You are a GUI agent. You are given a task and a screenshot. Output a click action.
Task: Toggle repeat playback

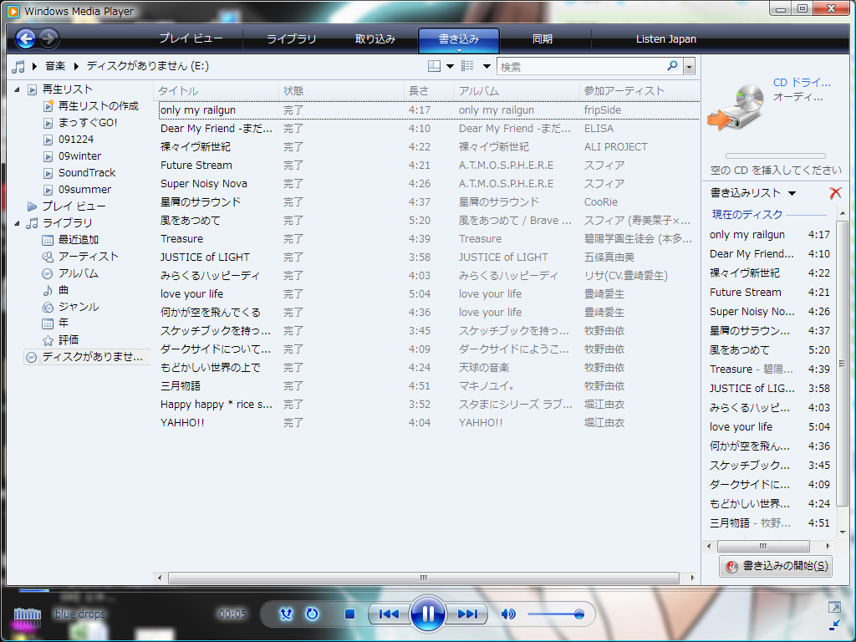[x=313, y=614]
